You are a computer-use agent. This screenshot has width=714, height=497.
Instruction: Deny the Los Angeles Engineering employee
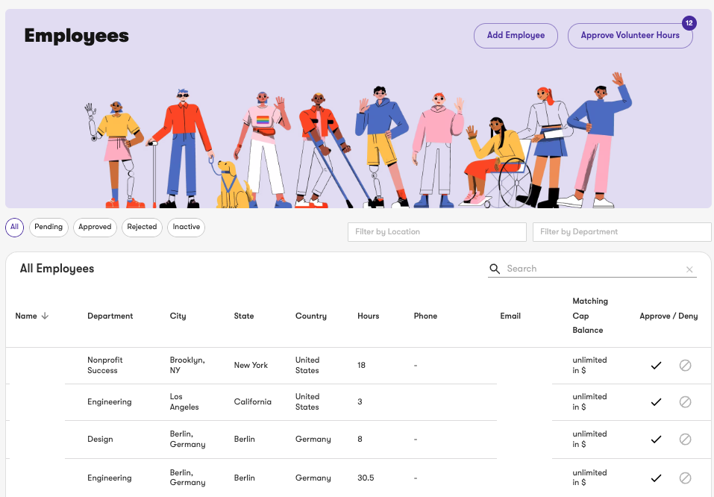point(685,401)
